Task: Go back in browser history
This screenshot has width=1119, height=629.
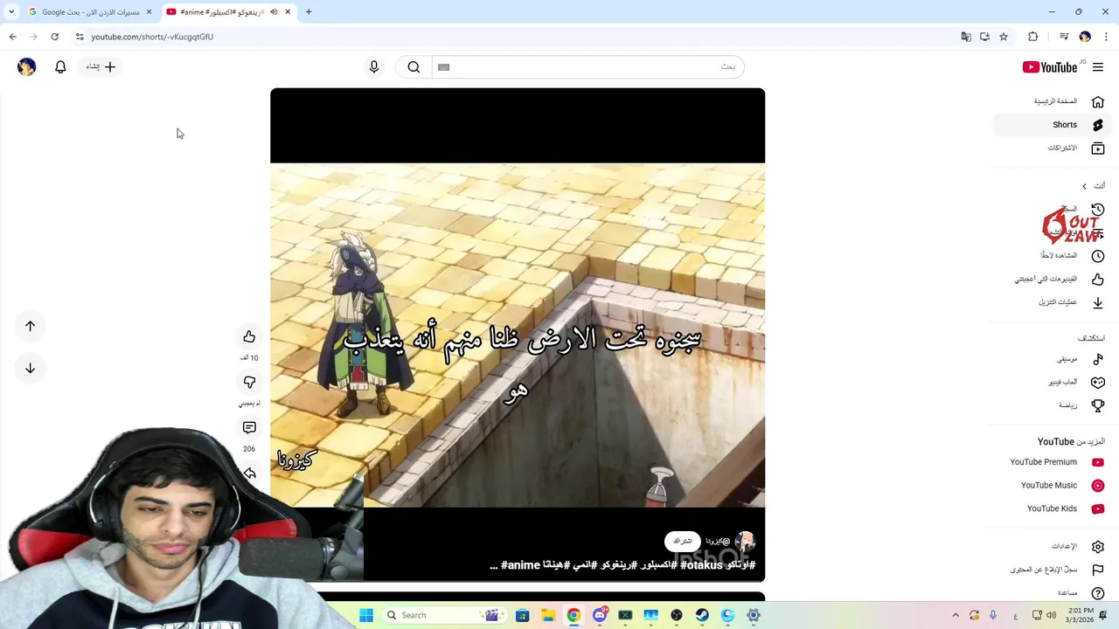Action: tap(12, 37)
